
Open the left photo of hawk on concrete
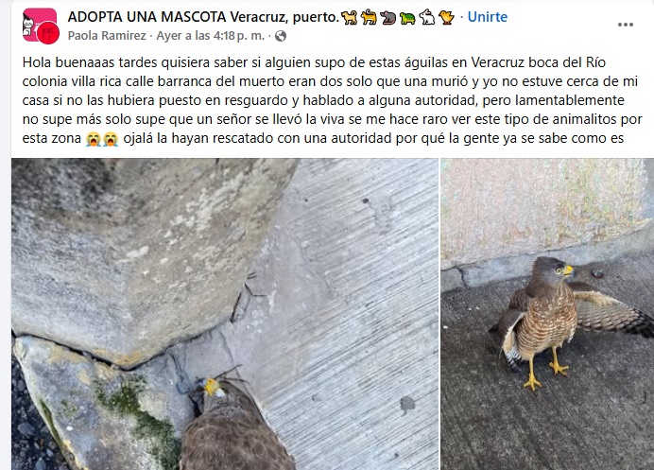[x=225, y=314]
